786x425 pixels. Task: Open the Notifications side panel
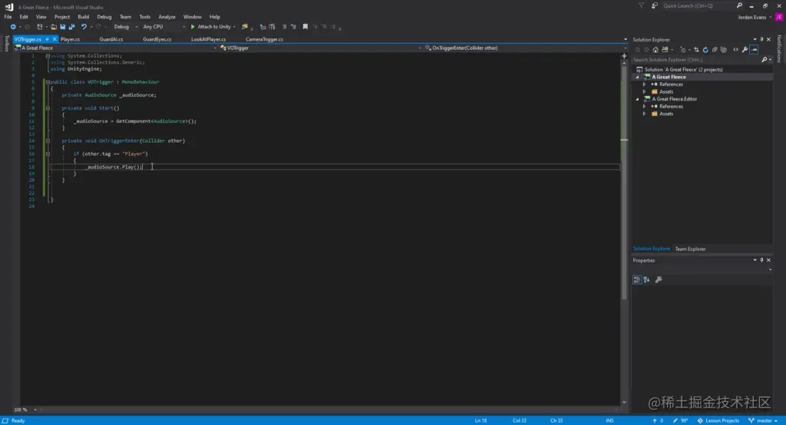coord(779,48)
